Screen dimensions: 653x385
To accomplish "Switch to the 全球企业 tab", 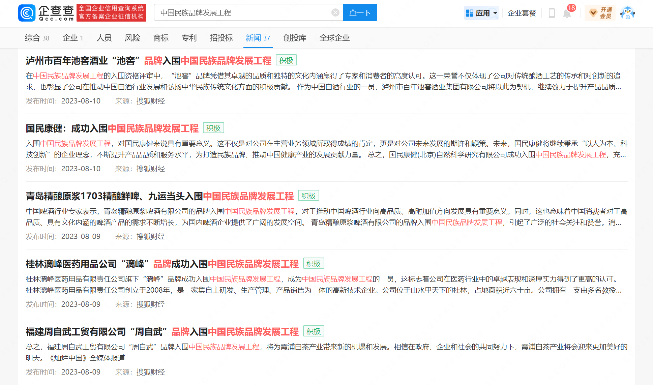I will pyautogui.click(x=335, y=38).
